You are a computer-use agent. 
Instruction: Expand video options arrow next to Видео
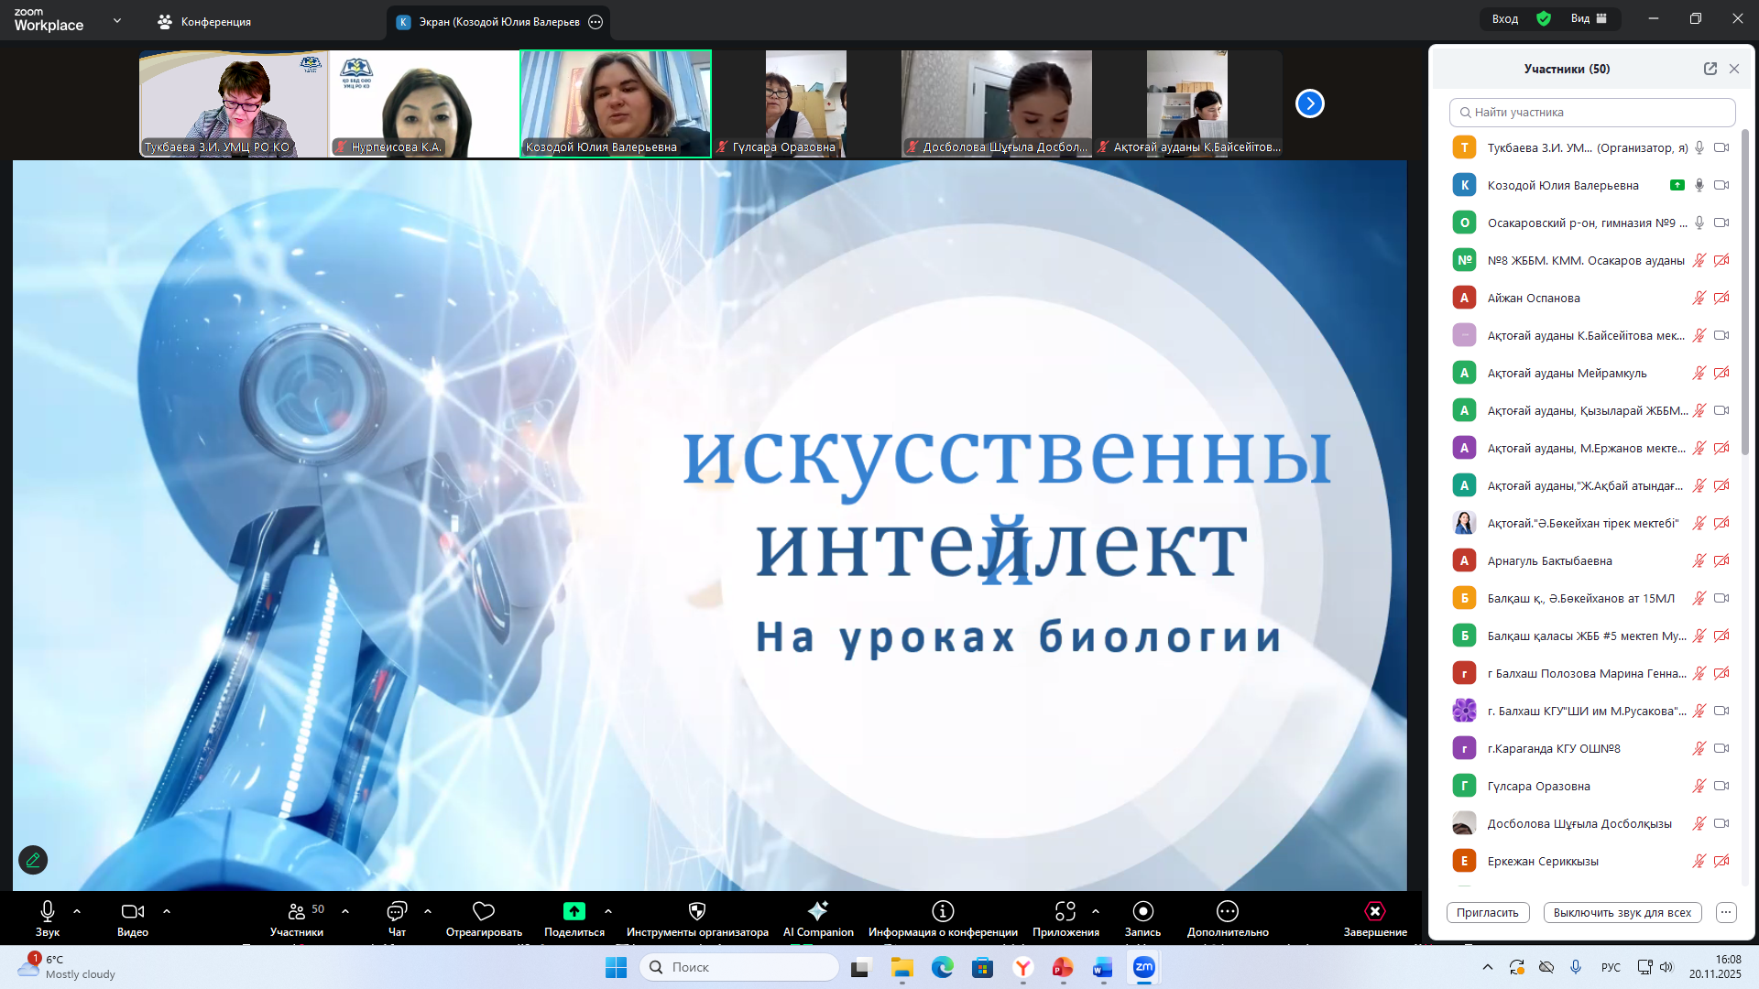coord(167,911)
